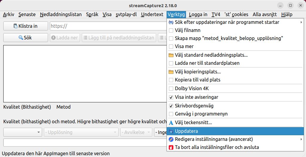This screenshot has width=306, height=157.
Task: Click list icon on 'Lägg till på nedladdningslistan'
Action: [x=85, y=38]
